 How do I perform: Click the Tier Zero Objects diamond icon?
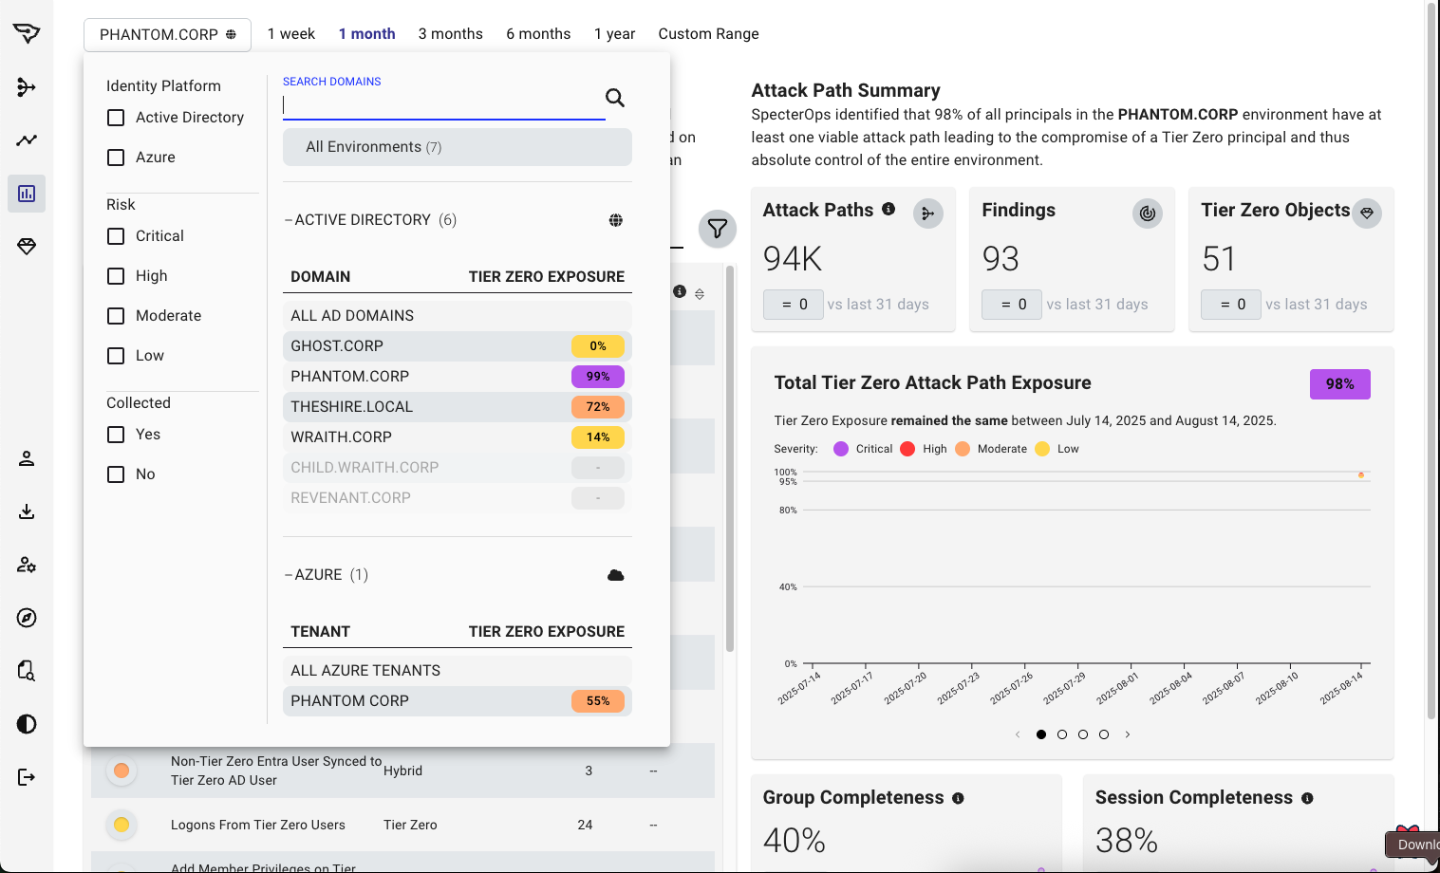1367,214
